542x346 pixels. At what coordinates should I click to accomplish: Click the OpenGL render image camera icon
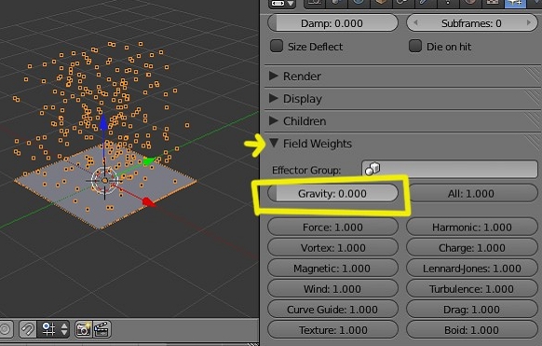pyautogui.click(x=83, y=329)
